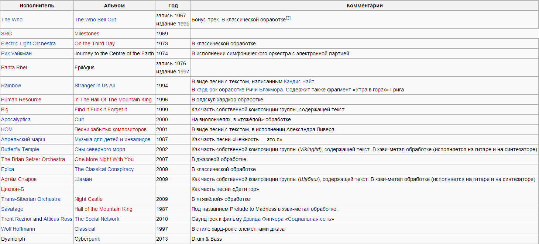
Task: Open the Butterfly Temple artist link
Action: pyautogui.click(x=20, y=149)
